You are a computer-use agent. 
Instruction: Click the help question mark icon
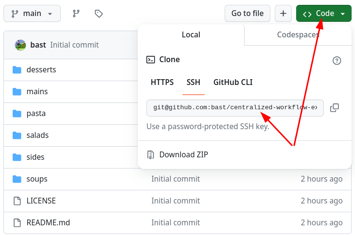coord(337,61)
